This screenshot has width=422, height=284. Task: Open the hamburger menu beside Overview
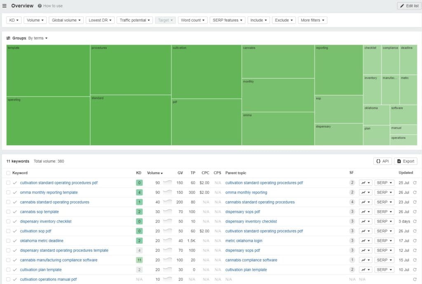click(x=4, y=6)
